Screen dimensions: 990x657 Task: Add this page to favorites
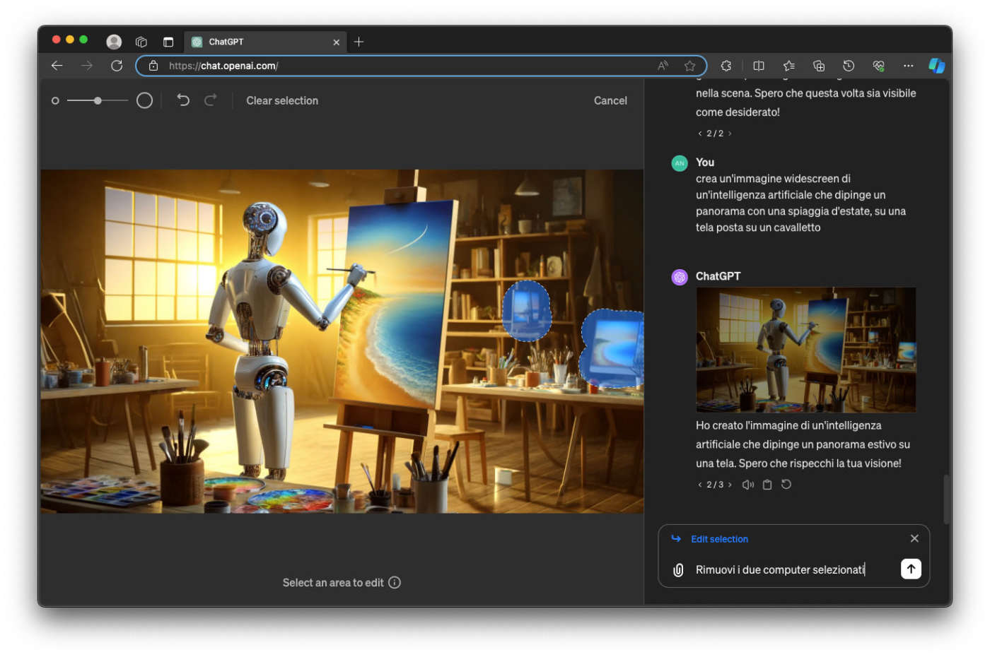[x=689, y=66]
